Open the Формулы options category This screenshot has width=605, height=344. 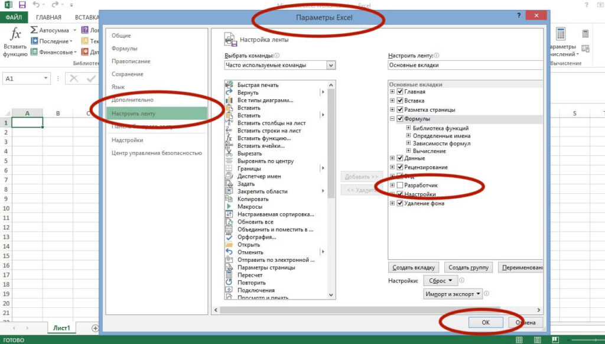tap(124, 48)
